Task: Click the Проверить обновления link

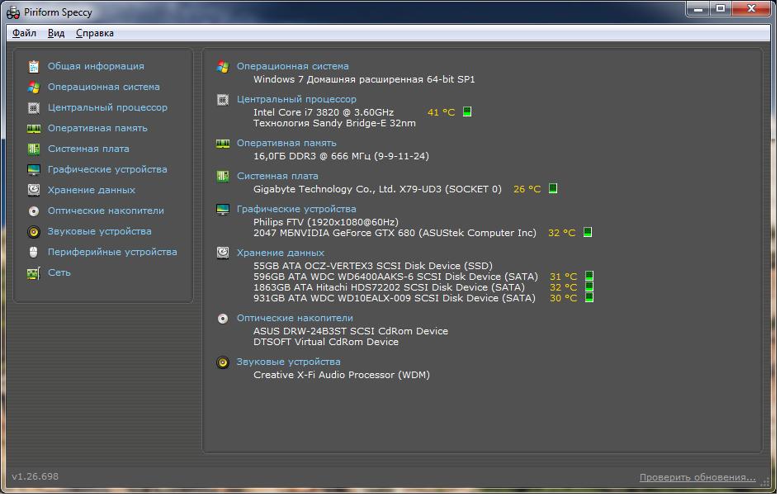Action: [697, 477]
